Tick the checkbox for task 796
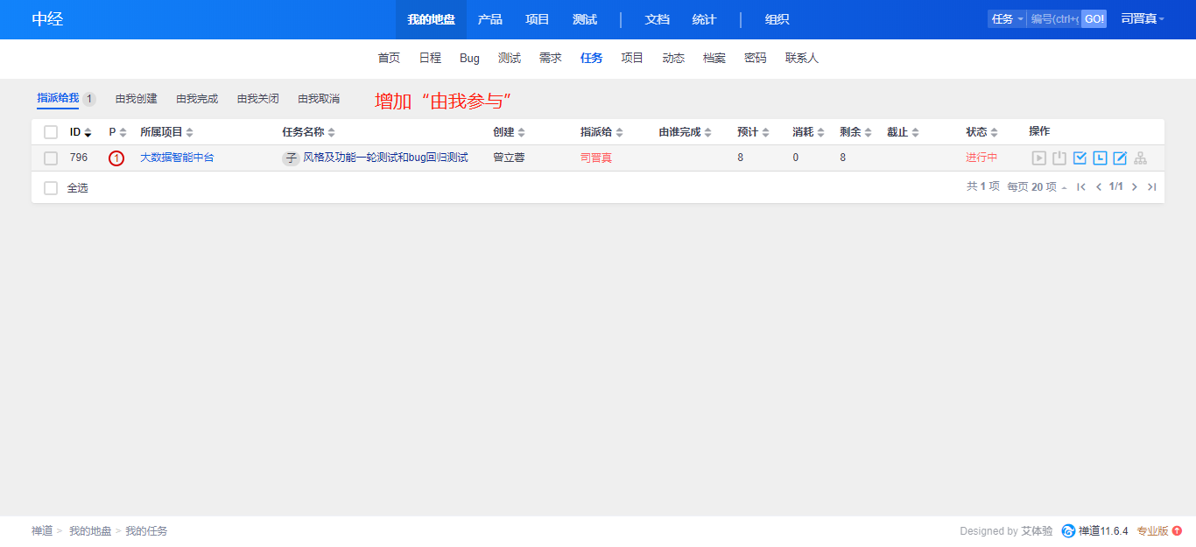Screen dimensions: 1196x547 click(51, 158)
